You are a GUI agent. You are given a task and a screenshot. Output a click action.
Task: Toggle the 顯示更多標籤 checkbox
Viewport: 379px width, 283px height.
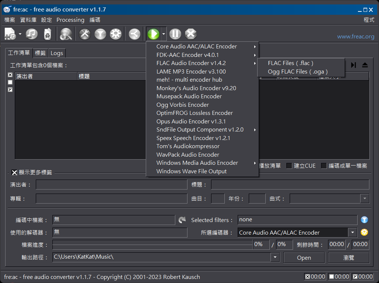14,173
